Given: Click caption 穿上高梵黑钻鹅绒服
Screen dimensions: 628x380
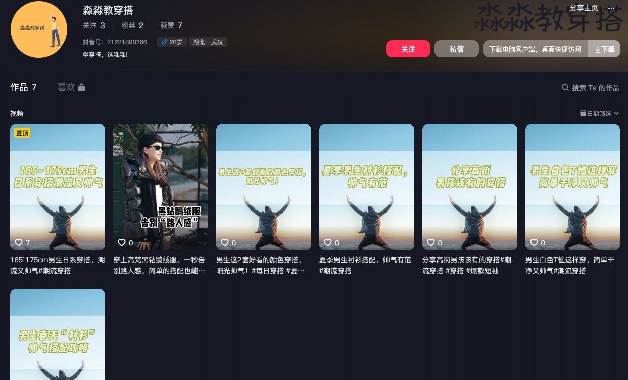Looking at the screenshot, I should pos(160,265).
